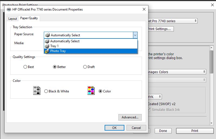Screen dimensions: 216x139
Task: Pick Automatically Select list option
Action: click(x=91, y=41)
